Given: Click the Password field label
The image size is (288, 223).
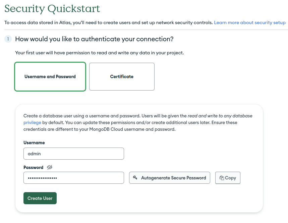Looking at the screenshot, I should [x=33, y=167].
